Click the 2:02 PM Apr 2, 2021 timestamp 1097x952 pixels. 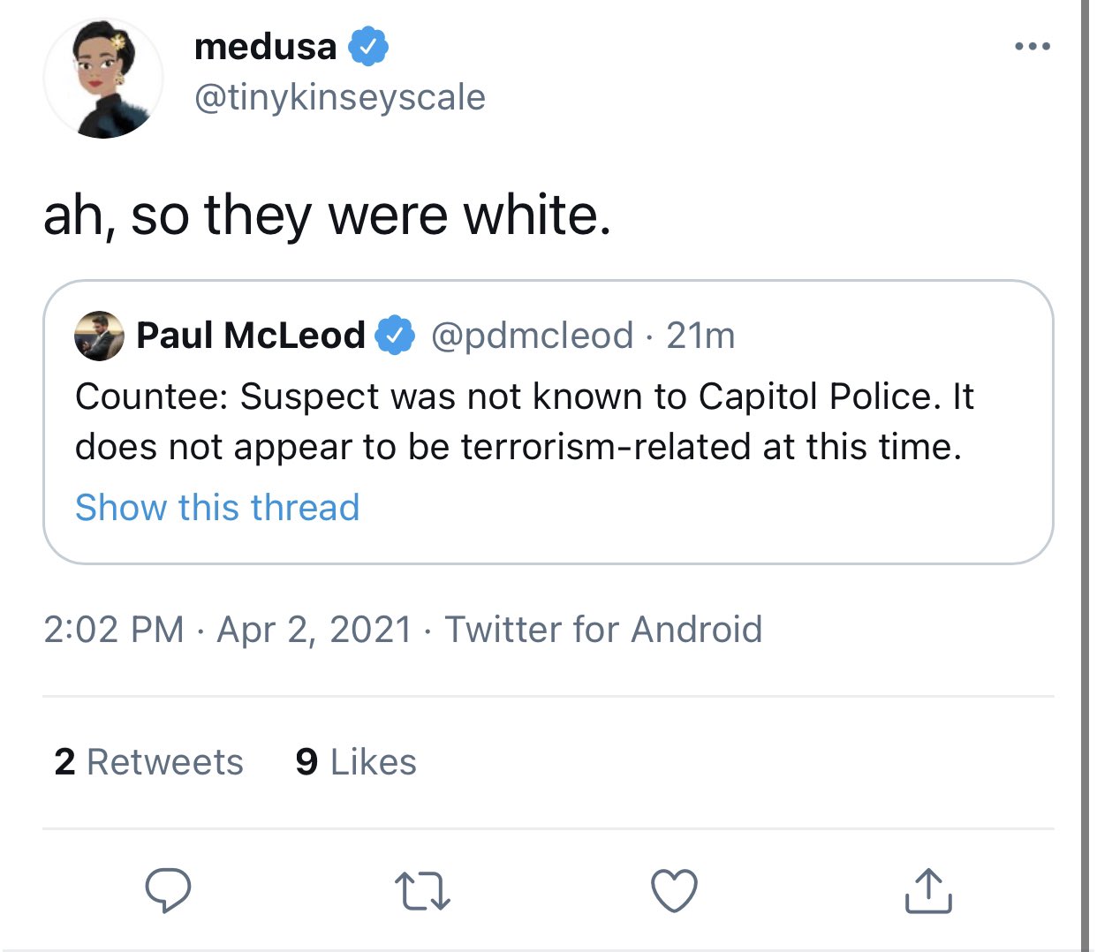click(x=227, y=630)
